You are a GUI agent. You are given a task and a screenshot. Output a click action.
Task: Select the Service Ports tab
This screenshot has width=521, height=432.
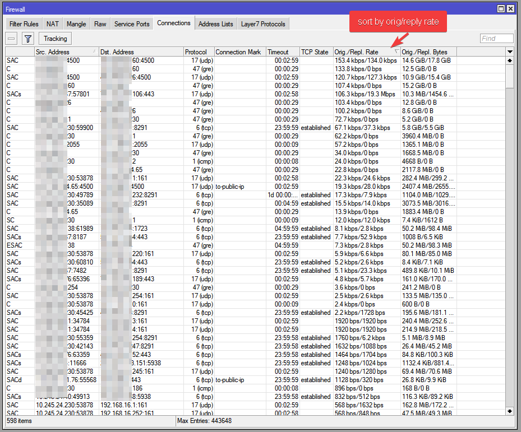(x=132, y=24)
